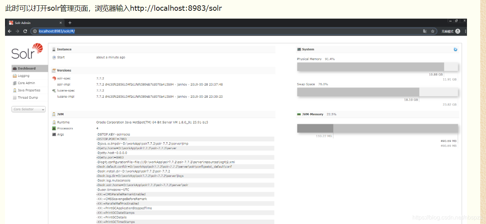486x224 pixels.
Task: Click the incognito mode avatar icon
Action: [x=458, y=31]
